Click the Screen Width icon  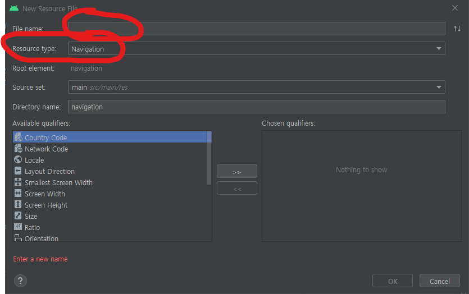[18, 194]
